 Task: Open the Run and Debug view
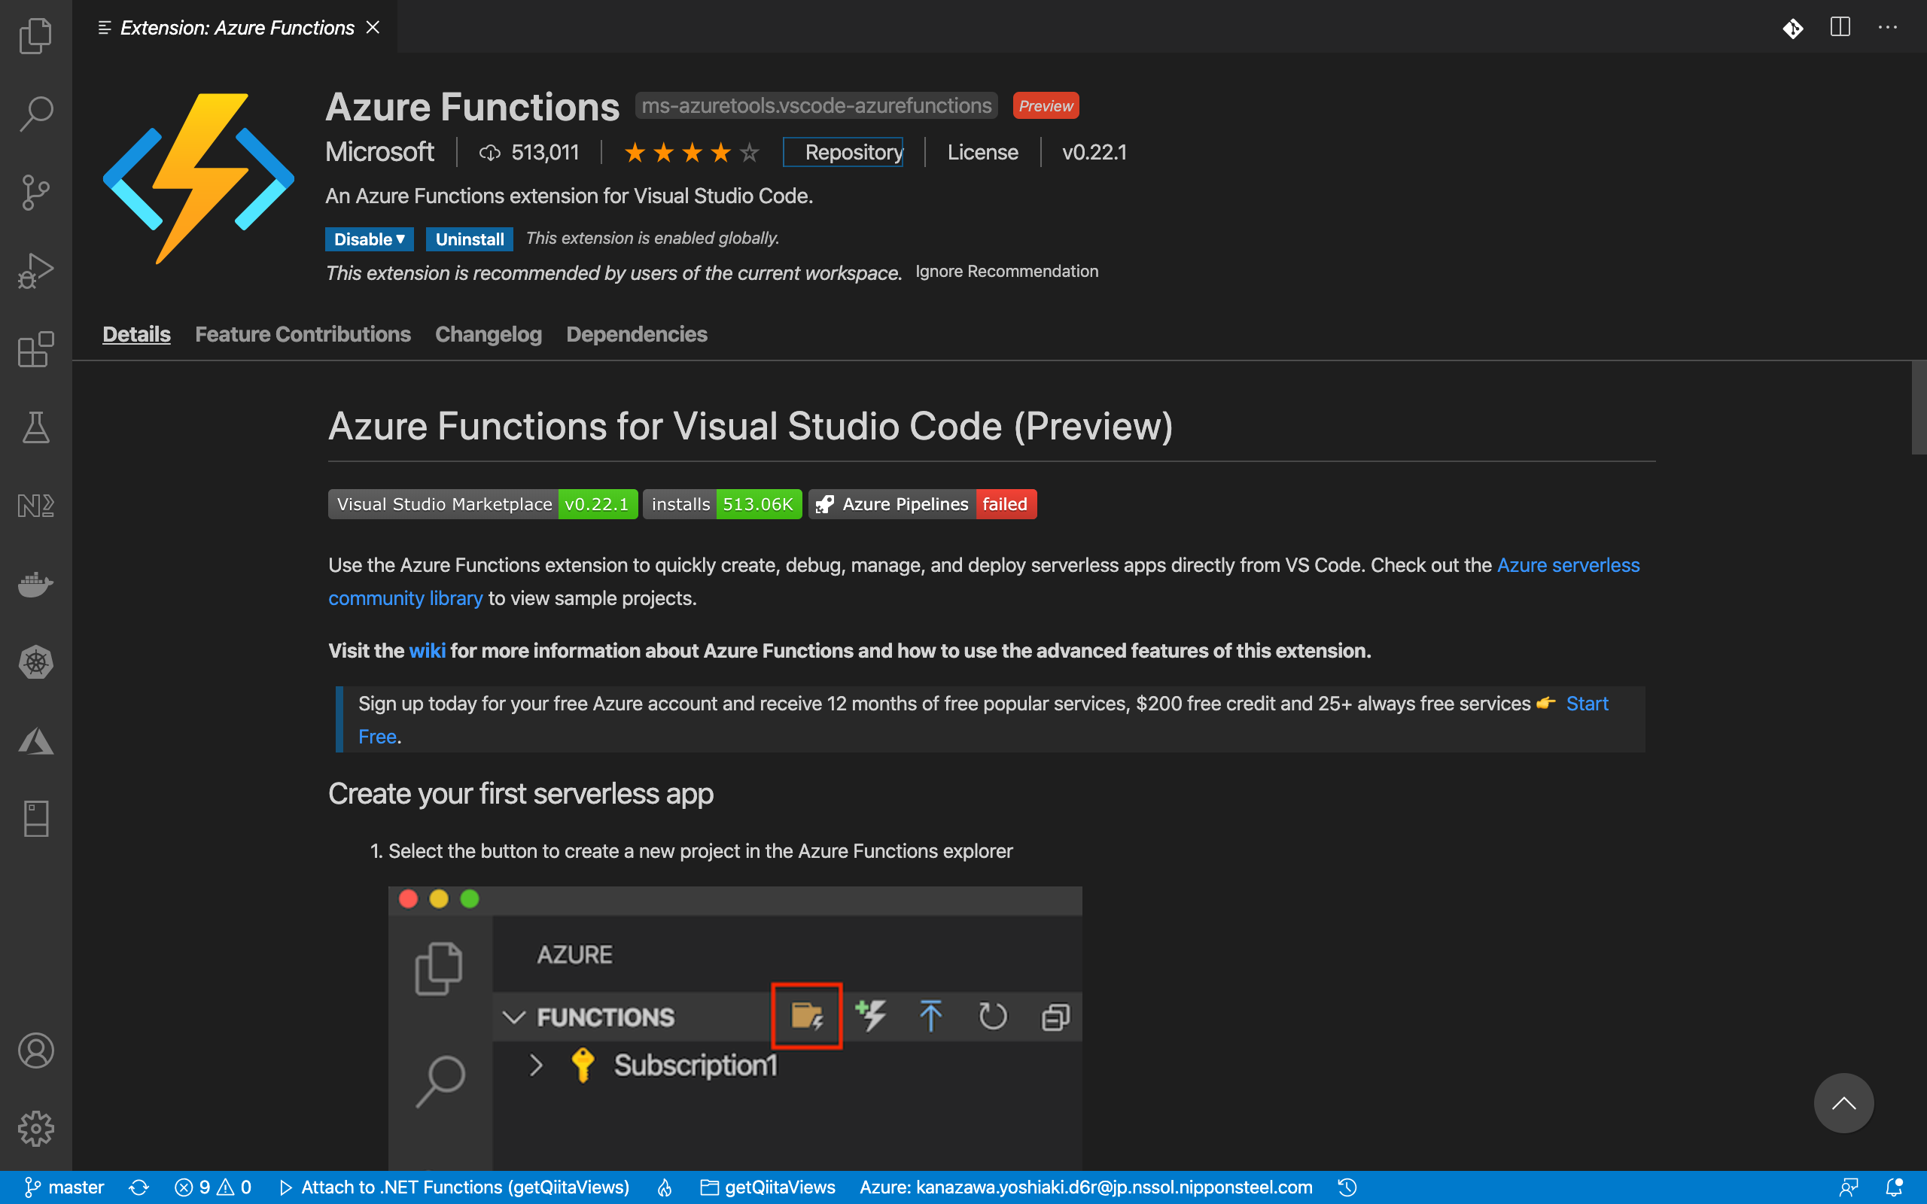click(x=36, y=271)
